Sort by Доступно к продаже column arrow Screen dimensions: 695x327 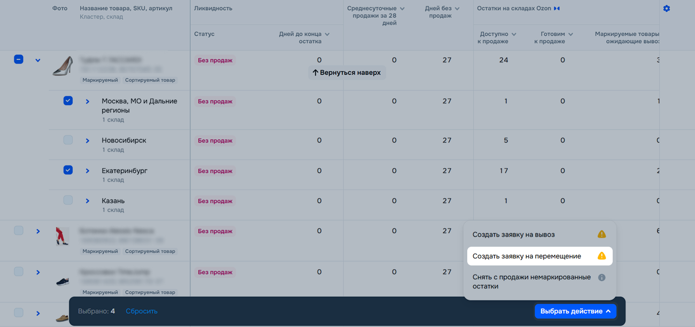514,34
